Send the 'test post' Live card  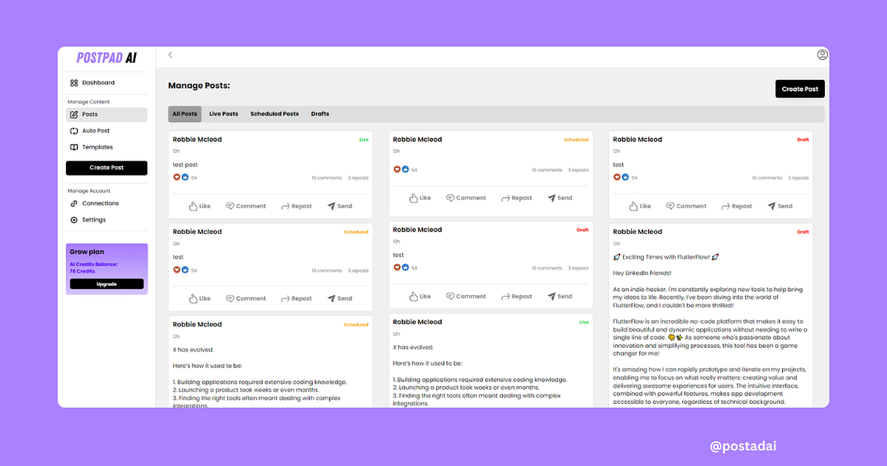pyautogui.click(x=339, y=206)
